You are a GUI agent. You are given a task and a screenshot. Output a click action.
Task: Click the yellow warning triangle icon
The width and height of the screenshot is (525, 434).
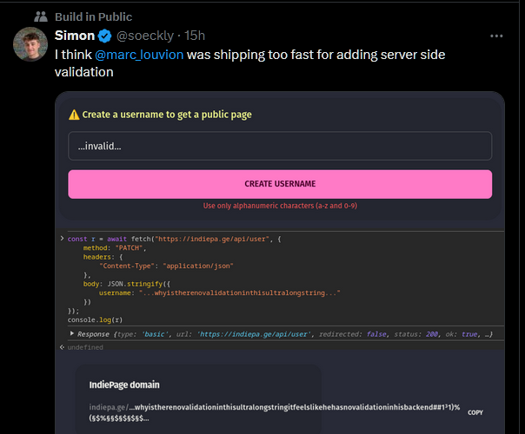[74, 115]
